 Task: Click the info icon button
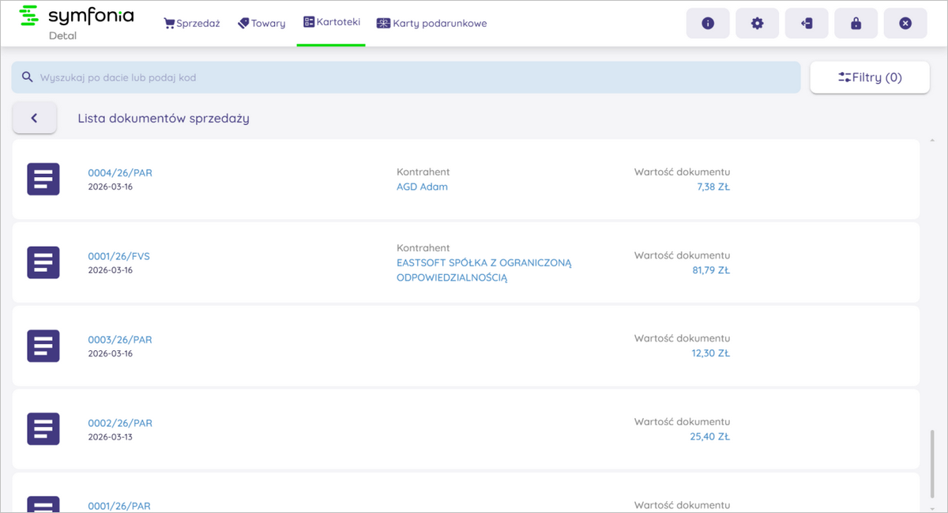tap(708, 24)
